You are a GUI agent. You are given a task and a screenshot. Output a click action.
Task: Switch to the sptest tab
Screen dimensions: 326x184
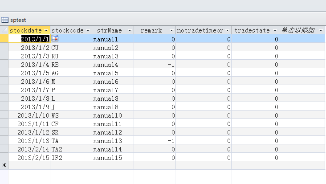click(17, 20)
